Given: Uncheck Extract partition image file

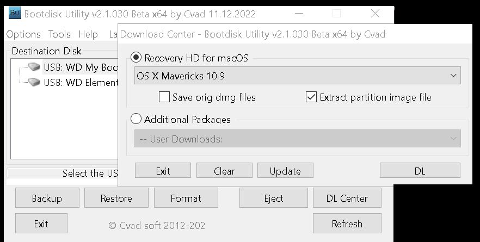Looking at the screenshot, I should pos(311,97).
